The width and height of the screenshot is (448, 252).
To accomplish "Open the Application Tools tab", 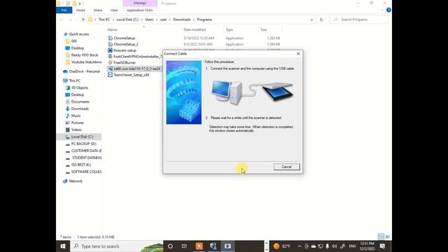I will [140, 10].
